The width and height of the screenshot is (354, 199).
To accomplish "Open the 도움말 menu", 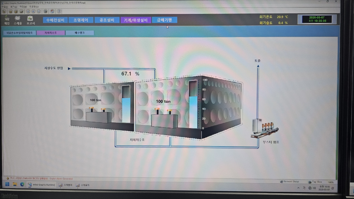I will (34, 7).
